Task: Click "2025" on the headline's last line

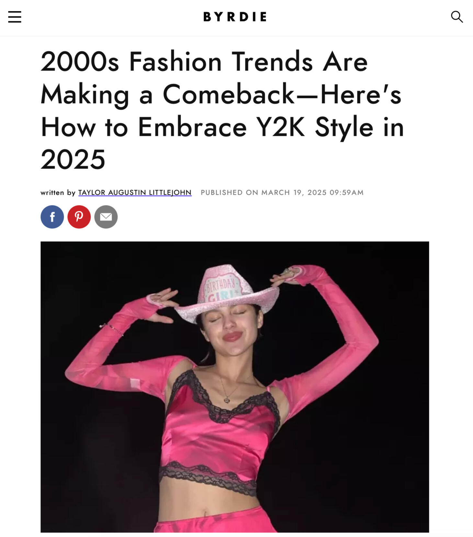Action: [x=73, y=159]
